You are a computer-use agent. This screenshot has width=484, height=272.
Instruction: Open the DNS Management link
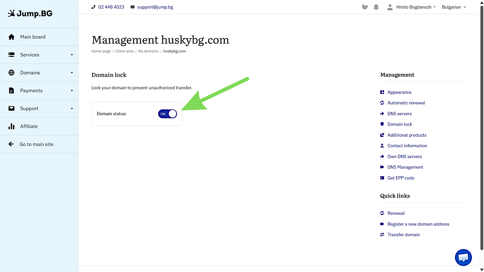tap(405, 167)
